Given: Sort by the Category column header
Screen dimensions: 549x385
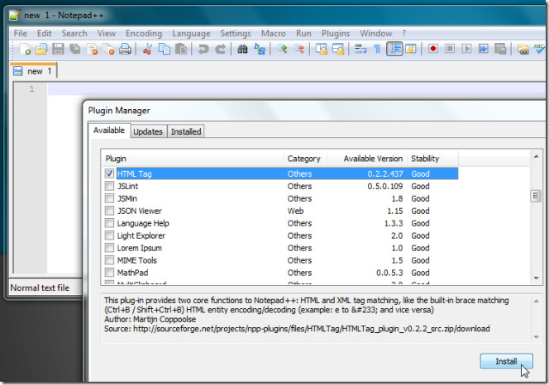Looking at the screenshot, I should pyautogui.click(x=305, y=159).
